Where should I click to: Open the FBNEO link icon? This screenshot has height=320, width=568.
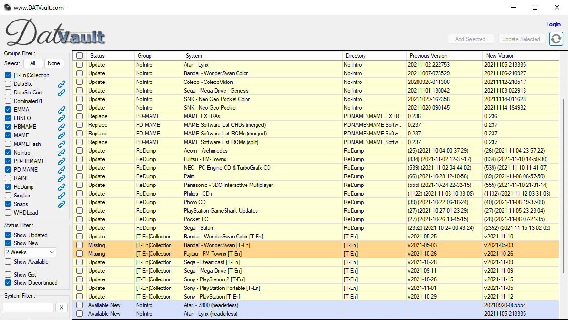[x=62, y=118]
